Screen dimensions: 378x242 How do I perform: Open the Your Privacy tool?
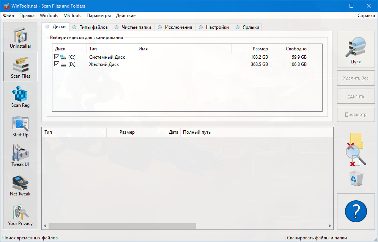click(20, 215)
